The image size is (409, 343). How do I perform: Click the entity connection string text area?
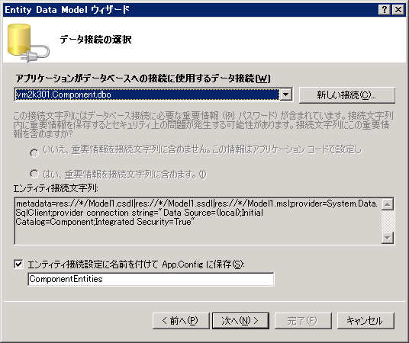click(198, 221)
